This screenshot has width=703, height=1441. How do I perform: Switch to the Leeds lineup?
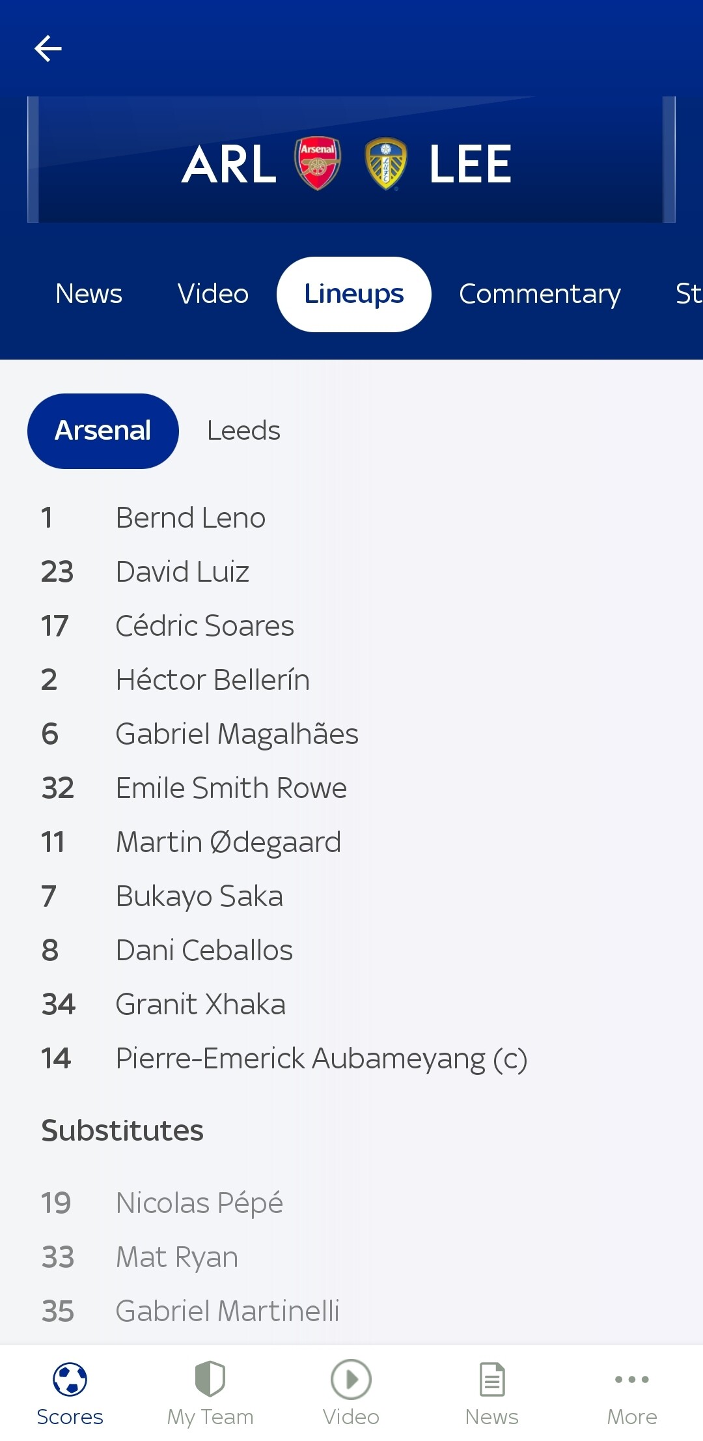click(243, 431)
